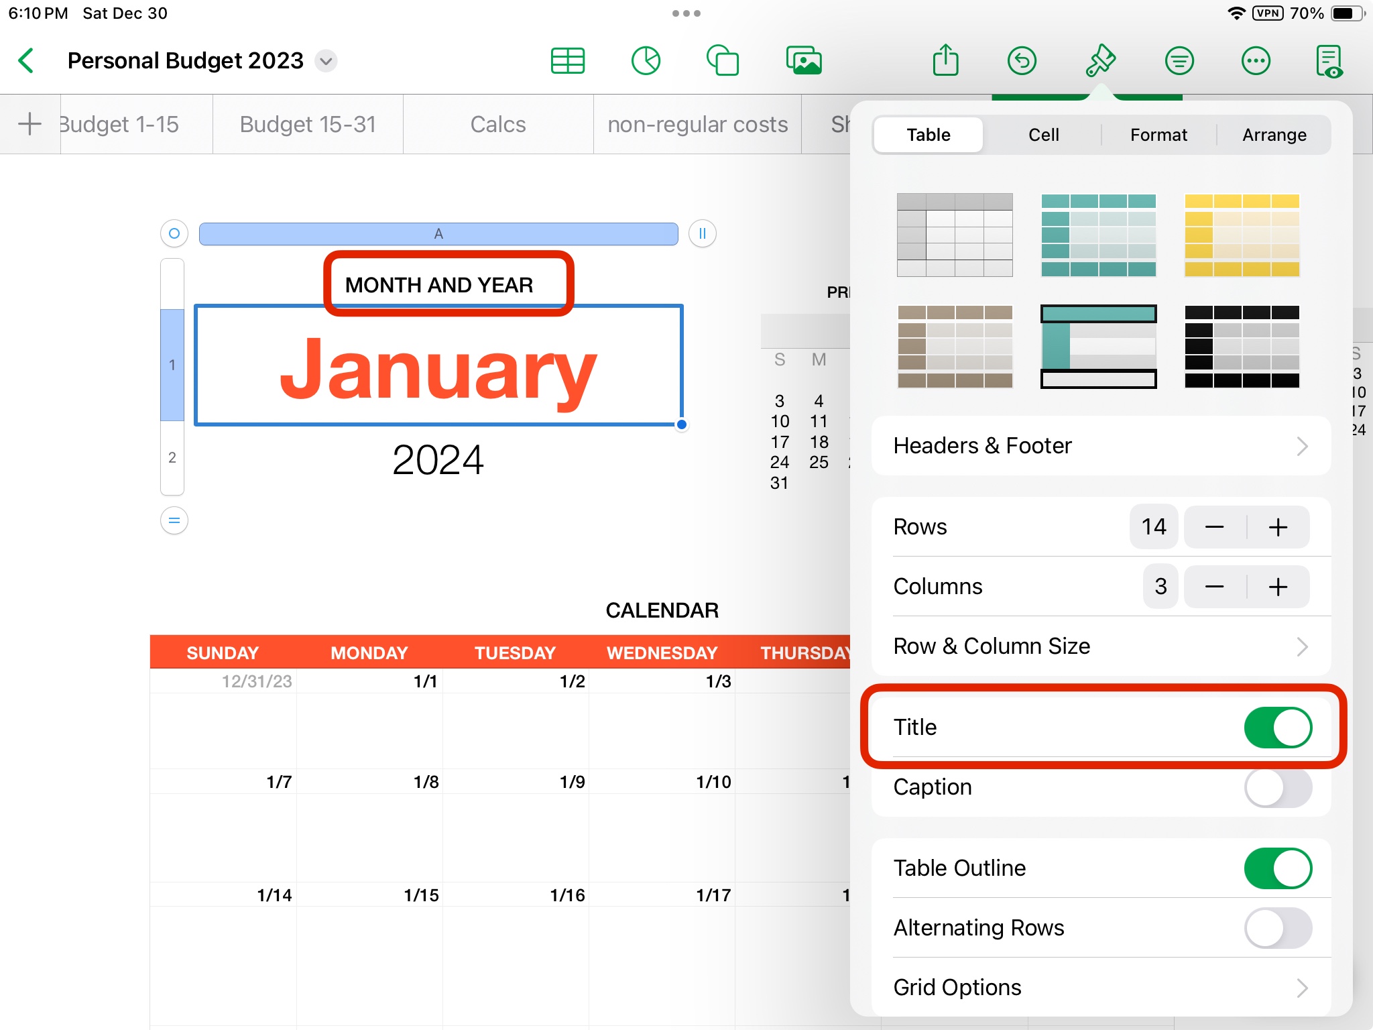Tap the insert table icon

click(567, 61)
